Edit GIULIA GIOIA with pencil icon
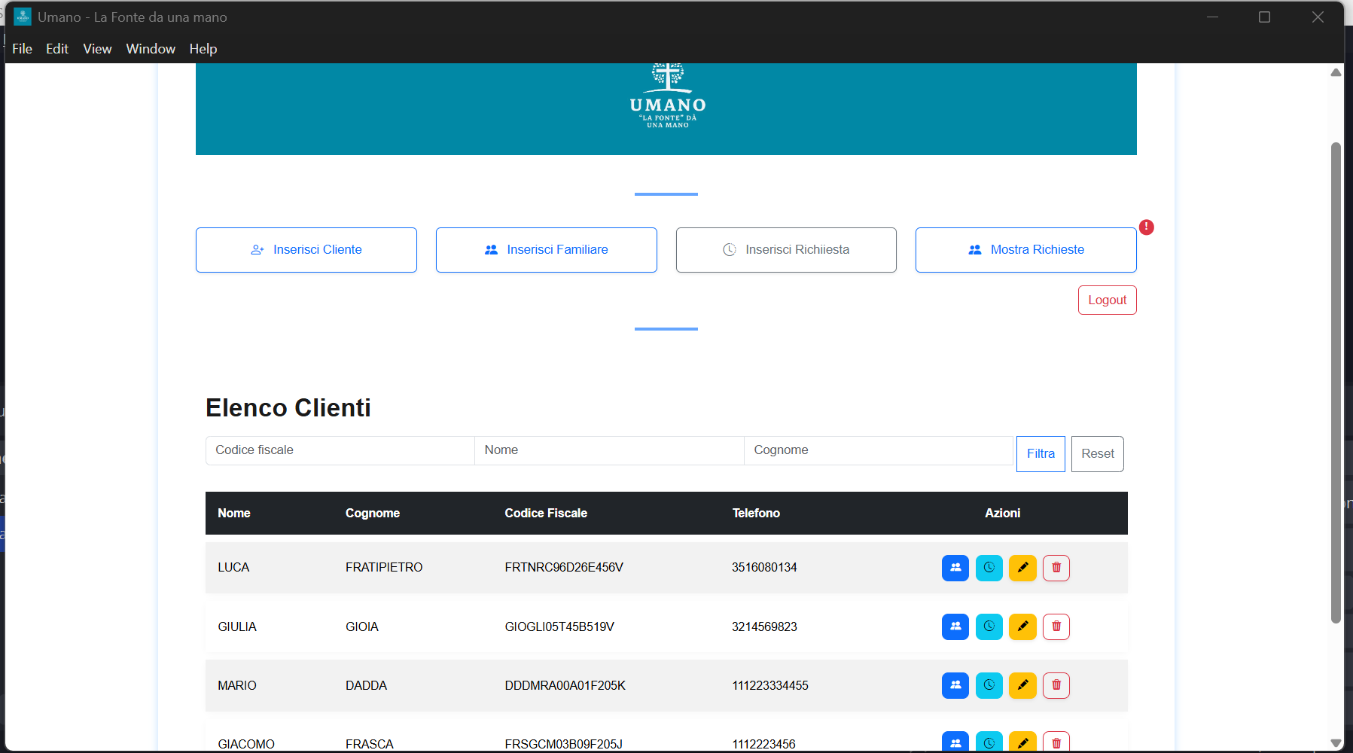The image size is (1353, 753). [x=1022, y=626]
